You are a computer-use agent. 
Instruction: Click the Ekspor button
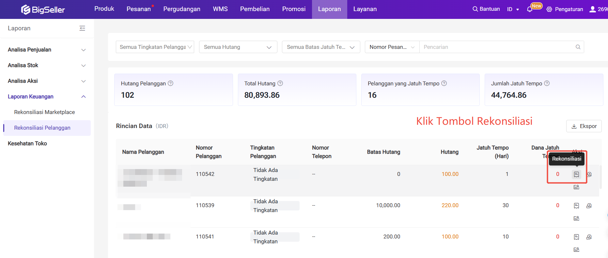584,126
